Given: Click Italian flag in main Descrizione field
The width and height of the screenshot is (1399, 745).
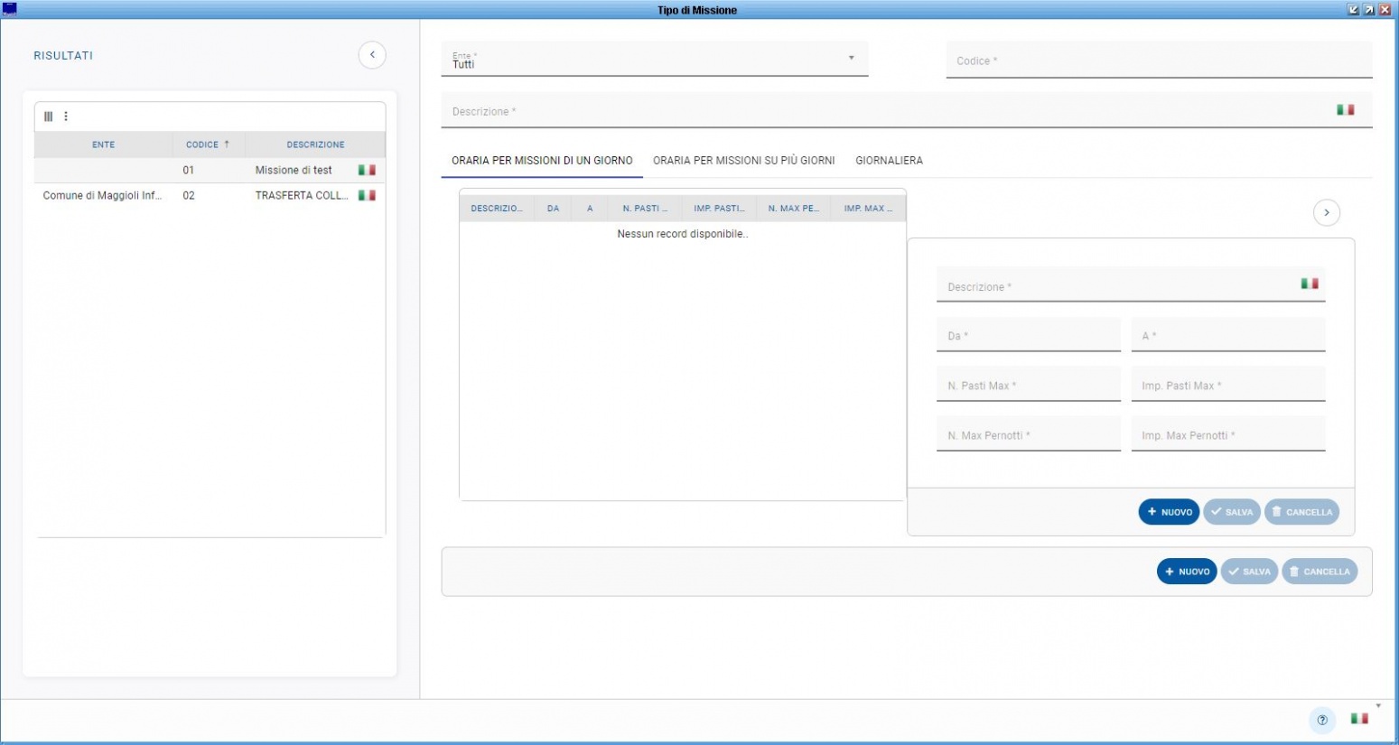Looking at the screenshot, I should [x=1345, y=110].
